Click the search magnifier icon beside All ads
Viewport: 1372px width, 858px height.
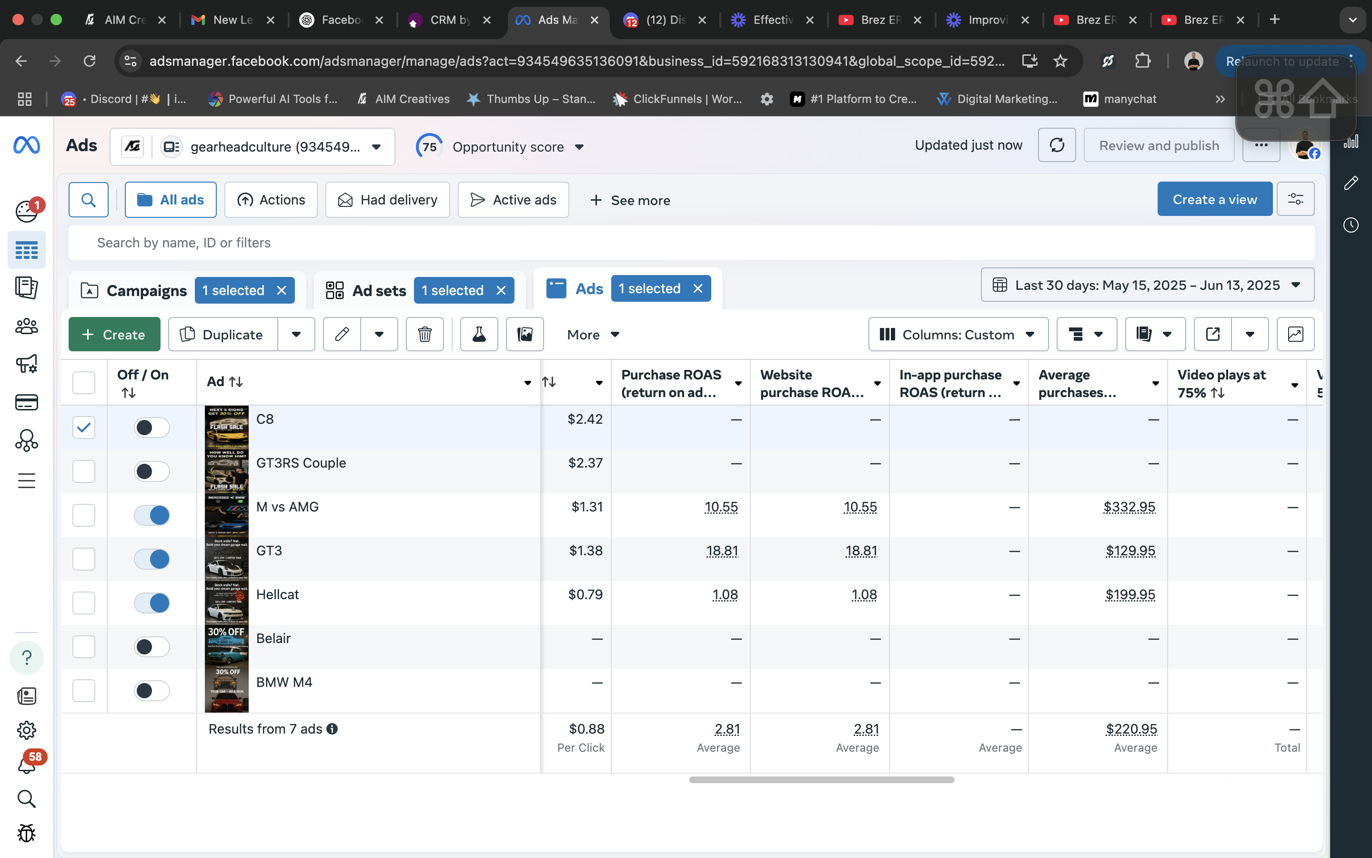89,200
